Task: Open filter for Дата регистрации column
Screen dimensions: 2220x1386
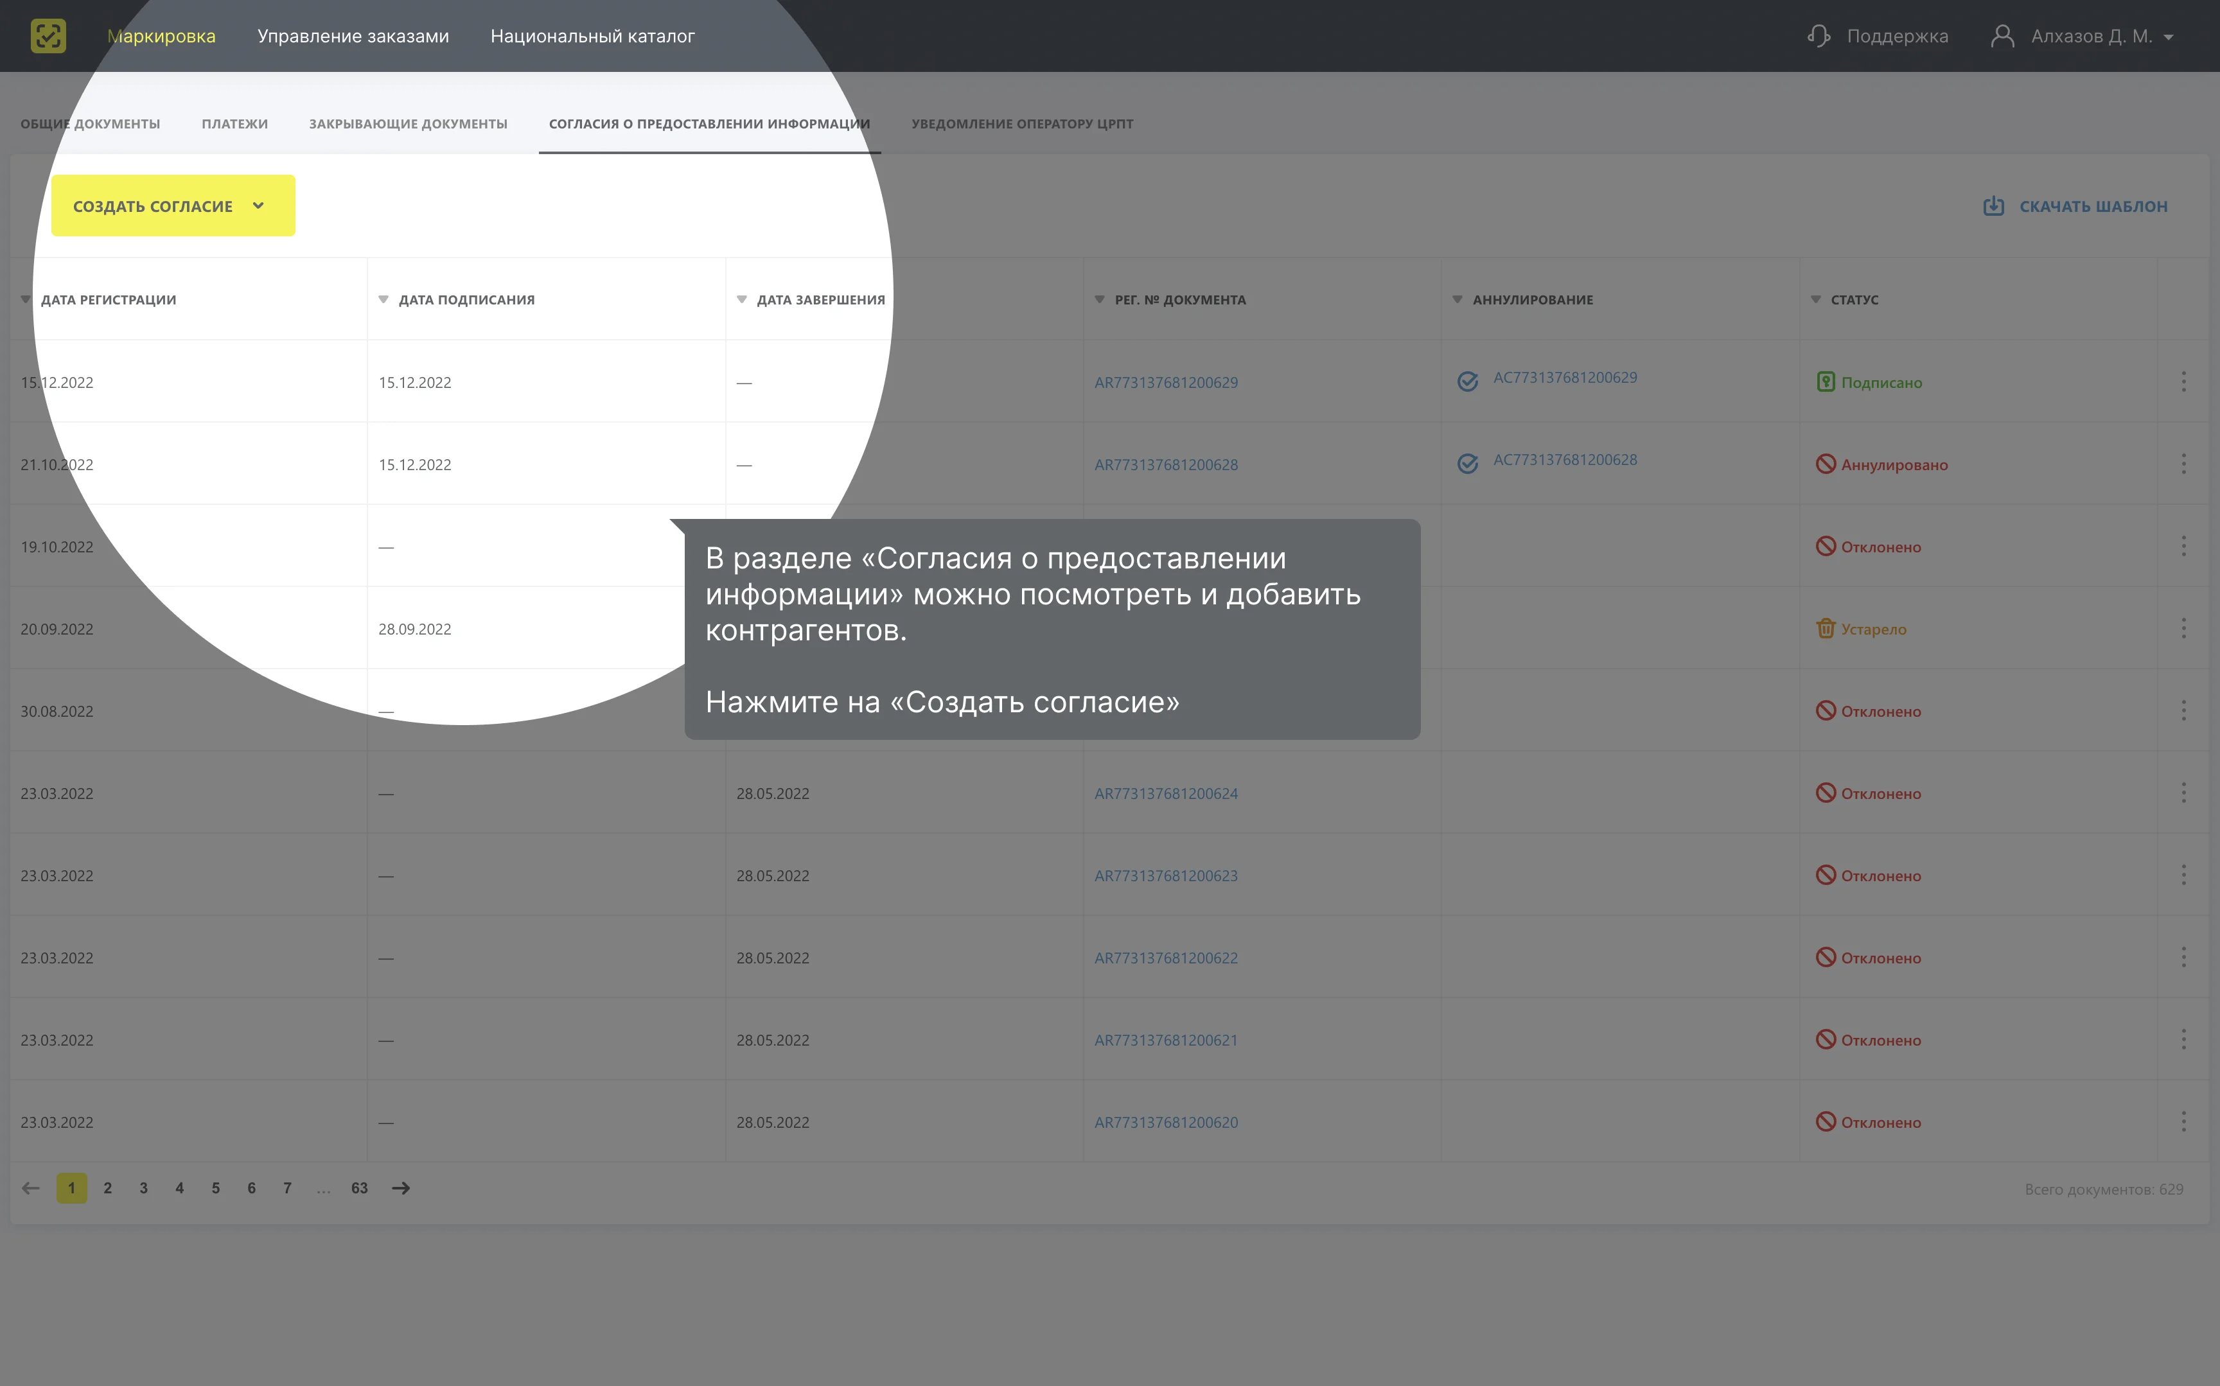Action: click(26, 300)
